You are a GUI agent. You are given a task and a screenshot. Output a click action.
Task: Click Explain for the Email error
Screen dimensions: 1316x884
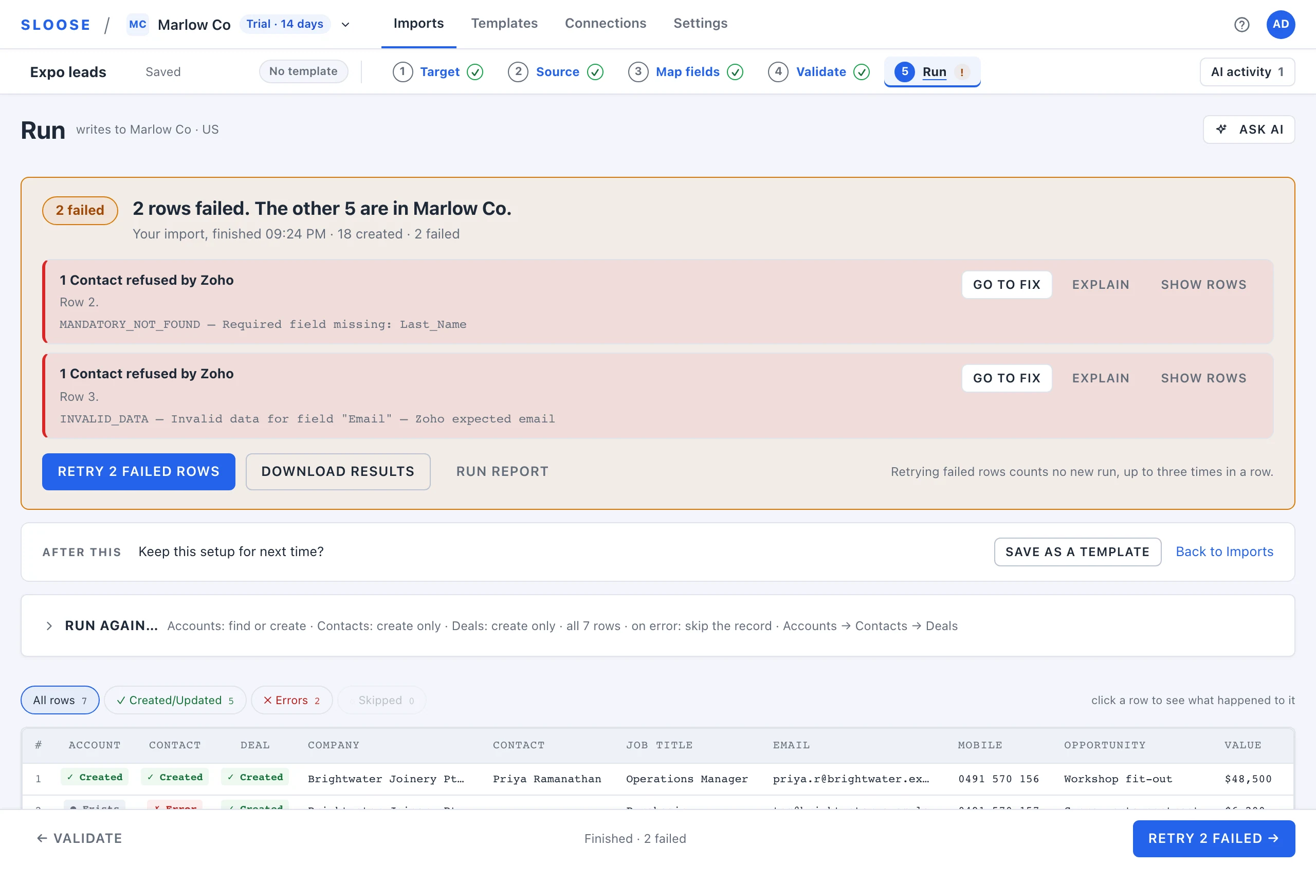pyautogui.click(x=1100, y=378)
